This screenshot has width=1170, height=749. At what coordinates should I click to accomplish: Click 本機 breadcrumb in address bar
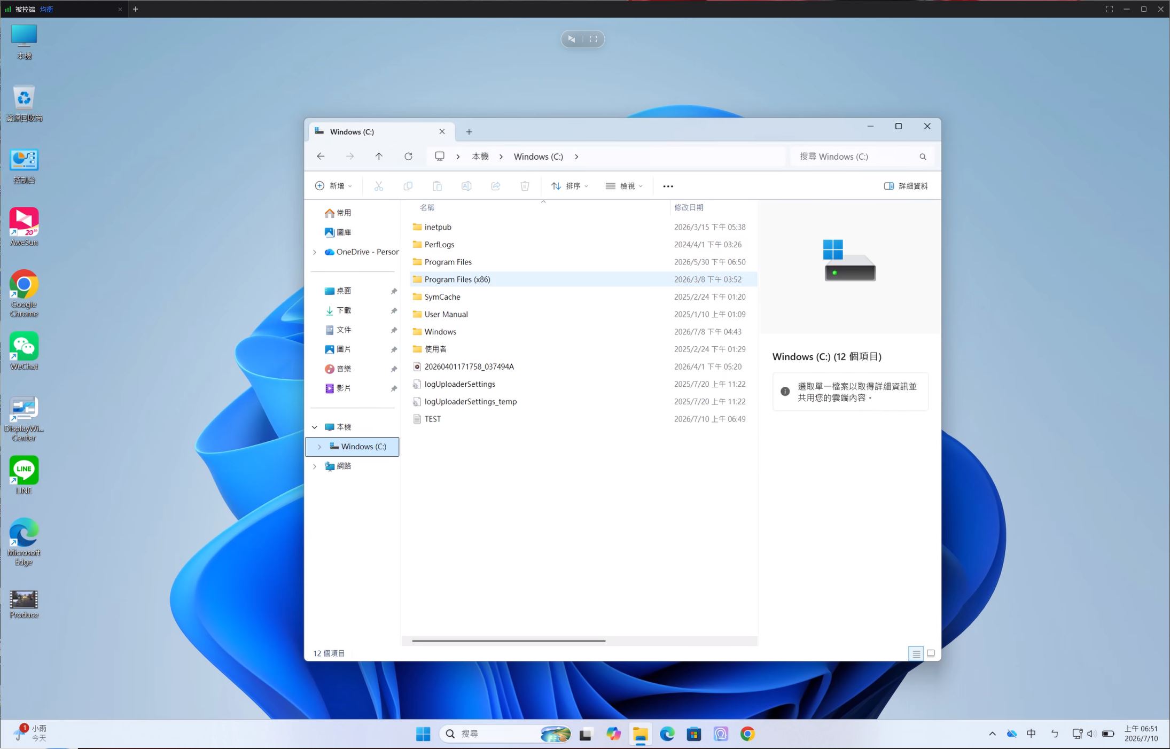480,157
